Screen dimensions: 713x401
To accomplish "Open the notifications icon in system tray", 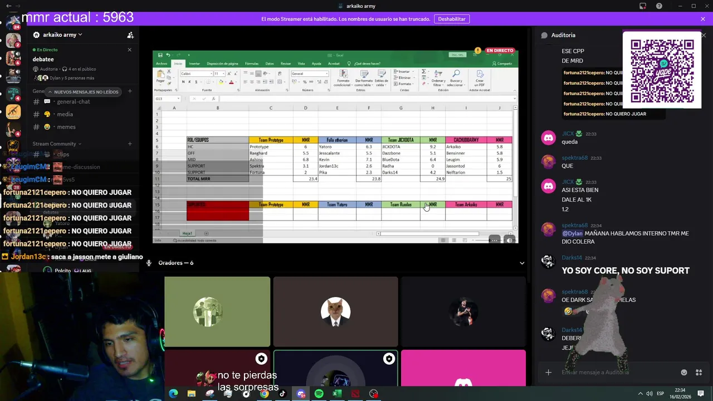I will click(701, 394).
